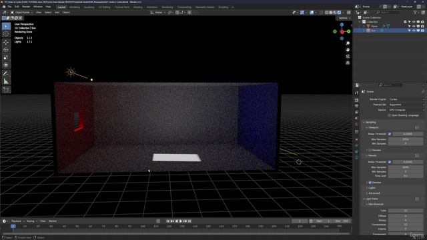
Task: Open the Tool properties tab
Action: tap(356, 93)
